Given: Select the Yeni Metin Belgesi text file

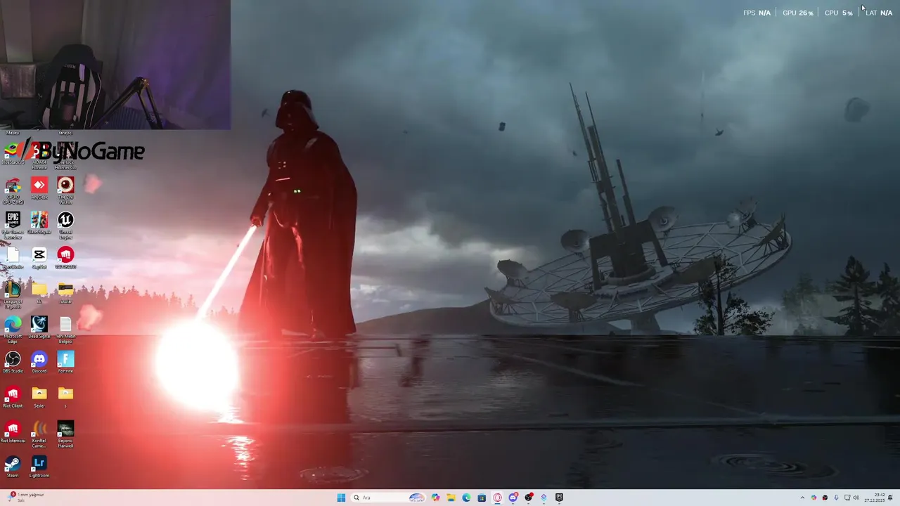Looking at the screenshot, I should point(65,329).
